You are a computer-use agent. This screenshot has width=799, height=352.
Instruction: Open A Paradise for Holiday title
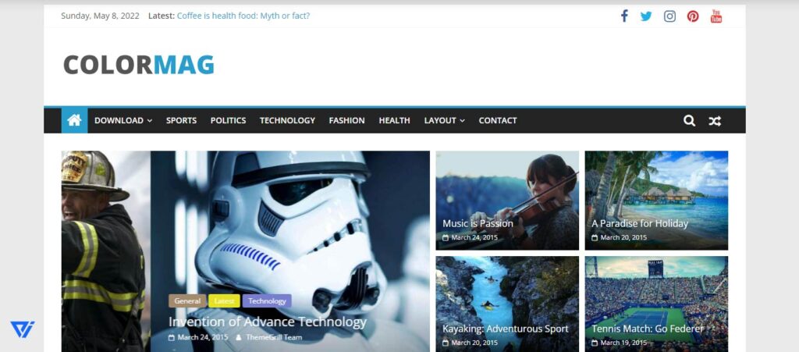pyautogui.click(x=640, y=223)
